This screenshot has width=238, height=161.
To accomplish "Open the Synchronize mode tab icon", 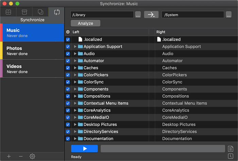I will 57,12.
